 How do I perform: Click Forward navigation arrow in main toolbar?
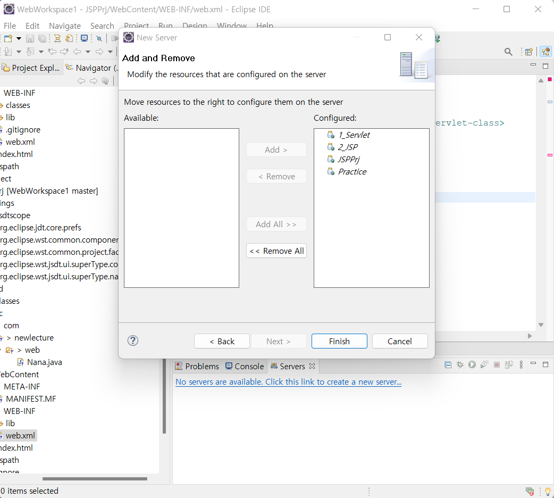point(99,52)
